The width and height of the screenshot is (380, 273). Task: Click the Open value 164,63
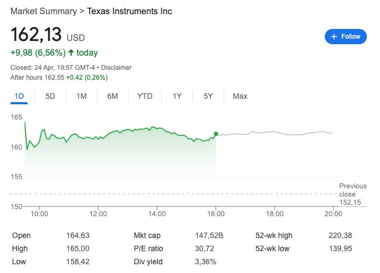point(78,235)
